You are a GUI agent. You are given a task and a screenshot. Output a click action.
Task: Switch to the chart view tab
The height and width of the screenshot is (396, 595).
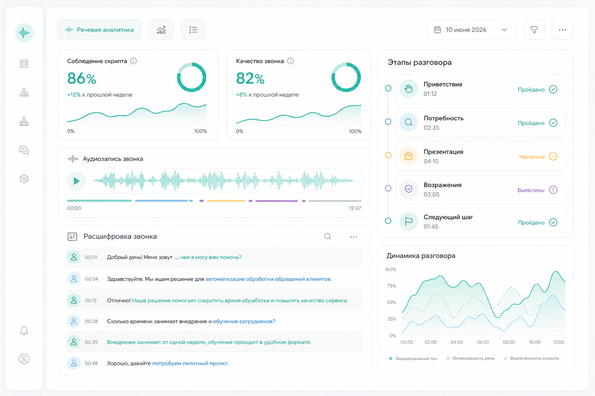161,30
